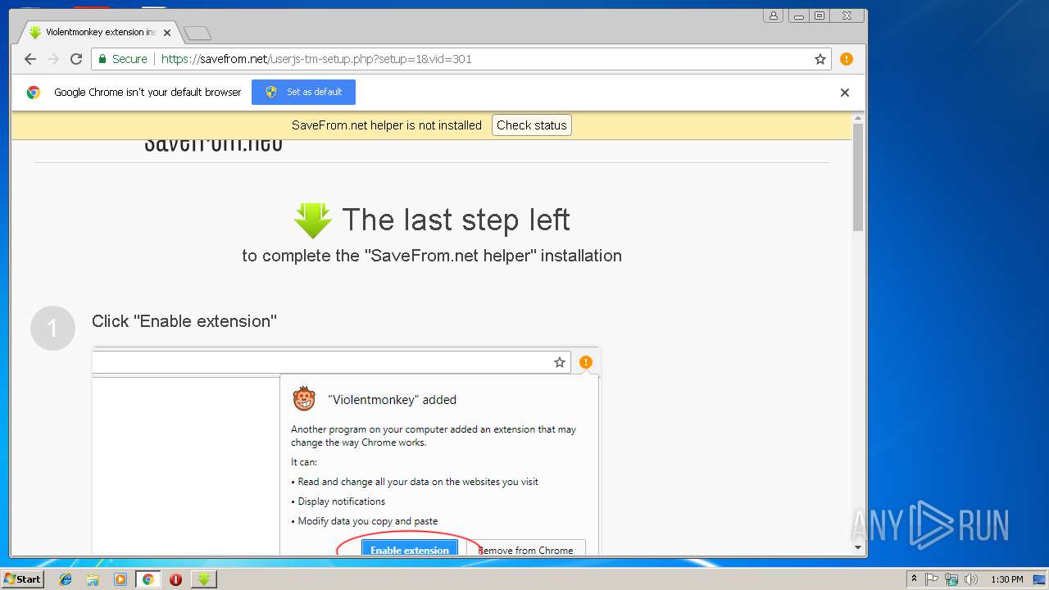Click the Action Center flag icon in the tray
The height and width of the screenshot is (590, 1049).
pos(932,579)
